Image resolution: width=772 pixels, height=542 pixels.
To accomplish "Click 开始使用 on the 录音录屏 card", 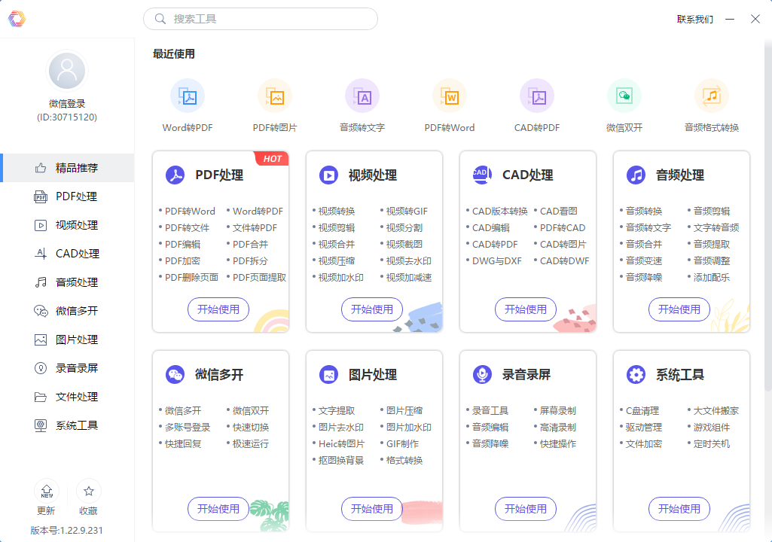I will [x=525, y=509].
